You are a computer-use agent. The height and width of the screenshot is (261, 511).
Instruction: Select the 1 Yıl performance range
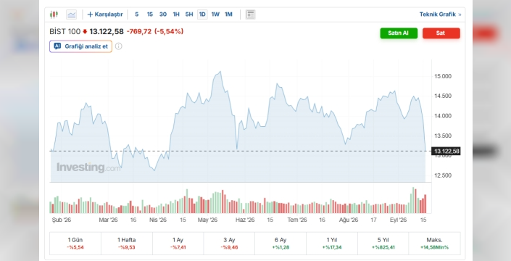tap(332, 244)
